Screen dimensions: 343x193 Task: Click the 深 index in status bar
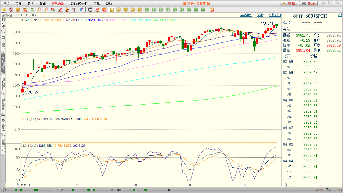[62, 190]
